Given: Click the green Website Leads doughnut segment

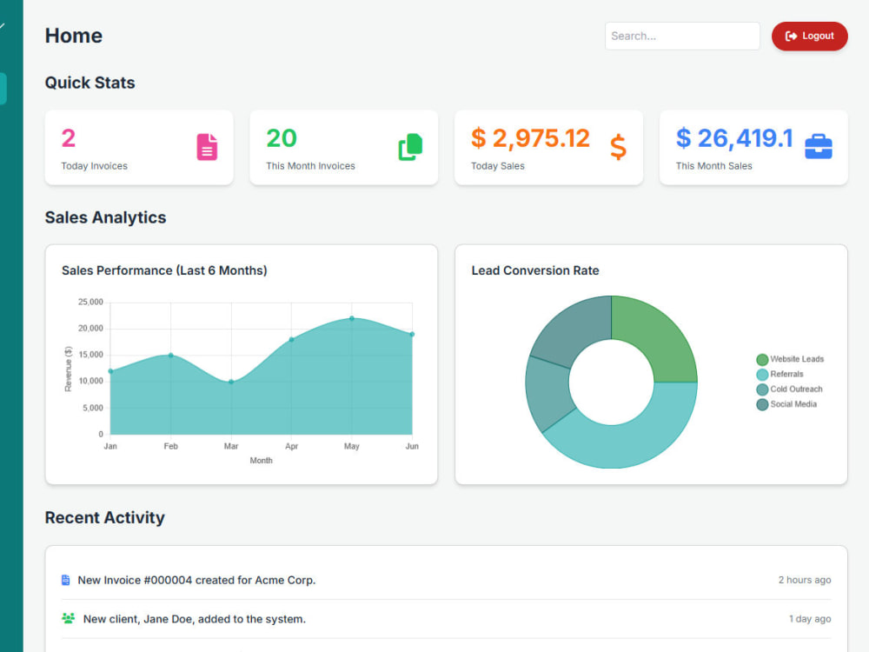Looking at the screenshot, I should pyautogui.click(x=657, y=336).
